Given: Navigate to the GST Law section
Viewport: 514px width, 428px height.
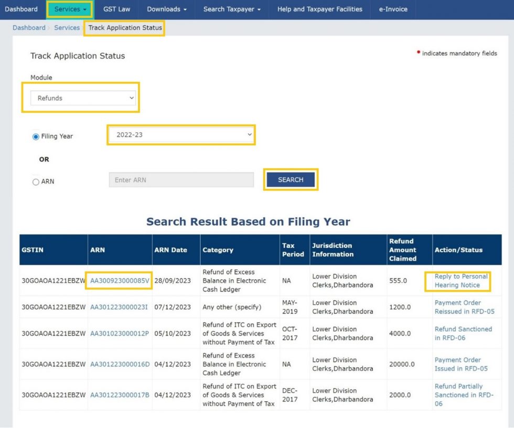Looking at the screenshot, I should [x=116, y=9].
